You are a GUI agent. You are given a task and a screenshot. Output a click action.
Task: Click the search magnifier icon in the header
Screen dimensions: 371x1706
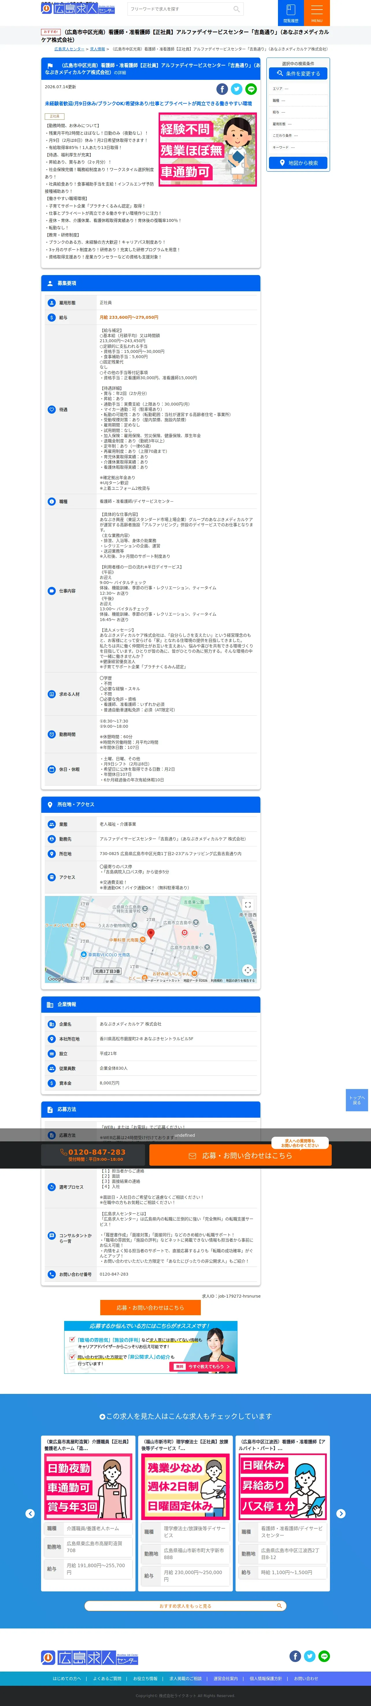coord(236,9)
